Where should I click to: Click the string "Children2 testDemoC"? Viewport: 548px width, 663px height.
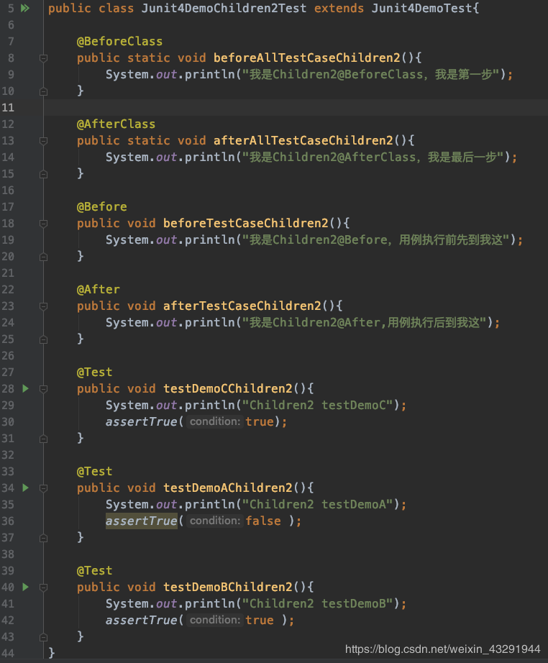click(318, 405)
